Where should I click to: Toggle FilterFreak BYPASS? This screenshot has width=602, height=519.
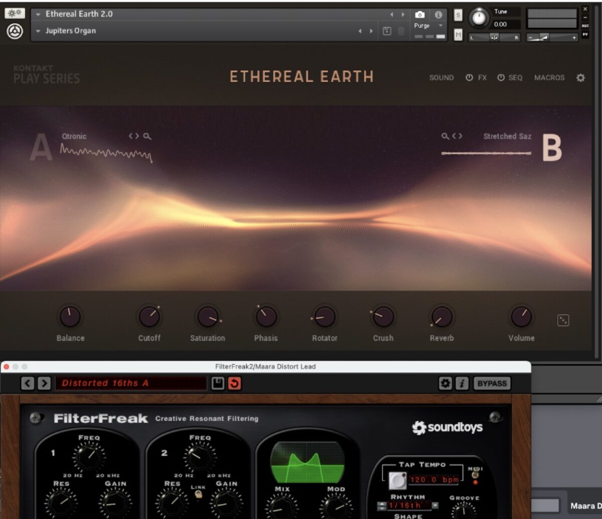coord(492,383)
